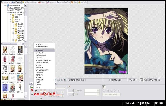166x106 pixels.
Task: Click the round icon left of photo size
Action: (x=65, y=80)
